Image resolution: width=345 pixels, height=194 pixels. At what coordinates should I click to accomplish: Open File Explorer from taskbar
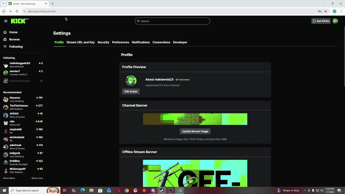(91, 190)
